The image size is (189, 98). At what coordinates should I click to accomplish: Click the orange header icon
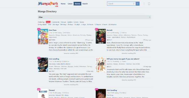tap(144, 4)
